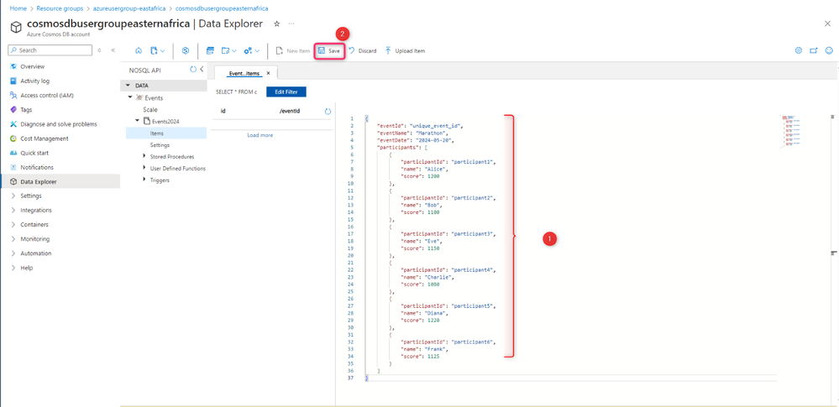Image resolution: width=839 pixels, height=407 pixels.
Task: Collapse the DATA tree node
Action: point(128,86)
